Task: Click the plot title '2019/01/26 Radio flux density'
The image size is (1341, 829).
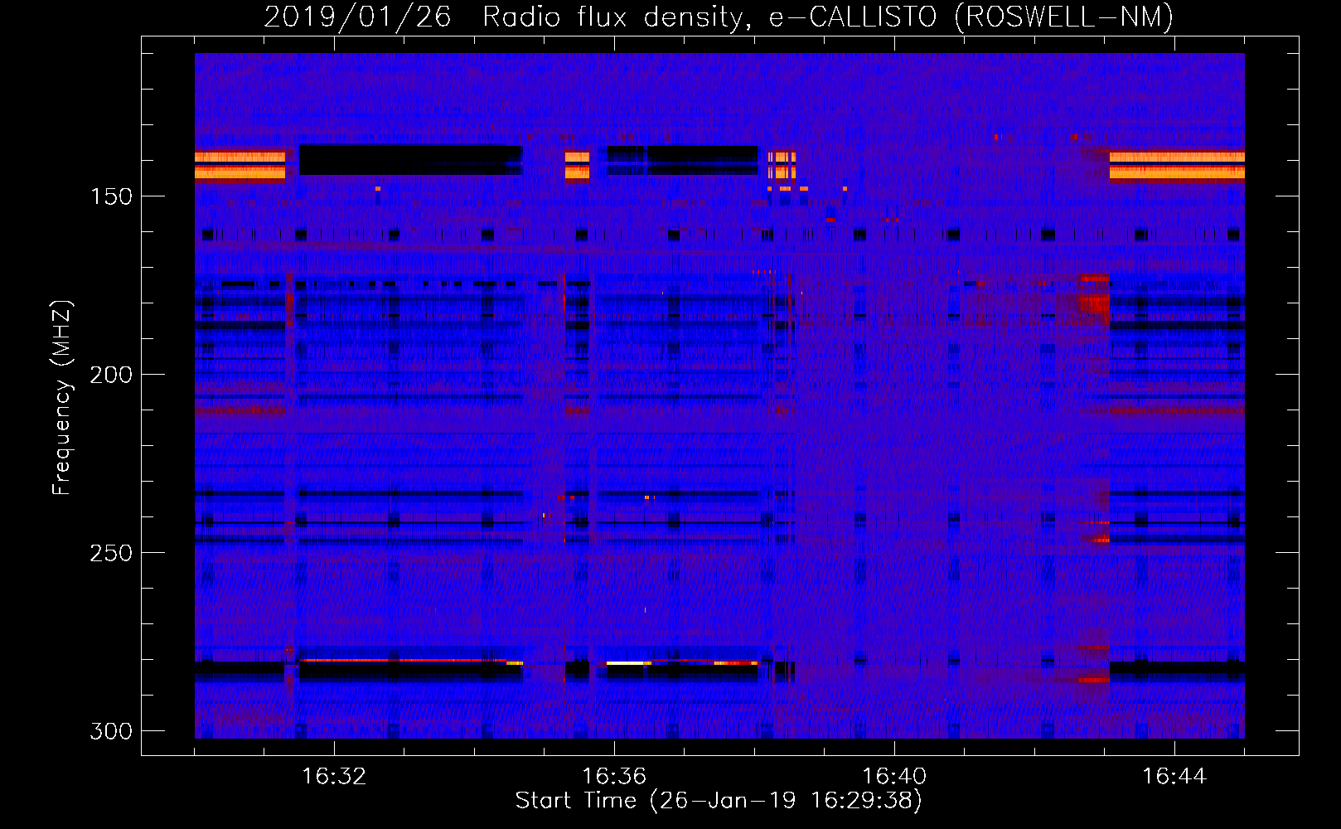Action: point(507,17)
